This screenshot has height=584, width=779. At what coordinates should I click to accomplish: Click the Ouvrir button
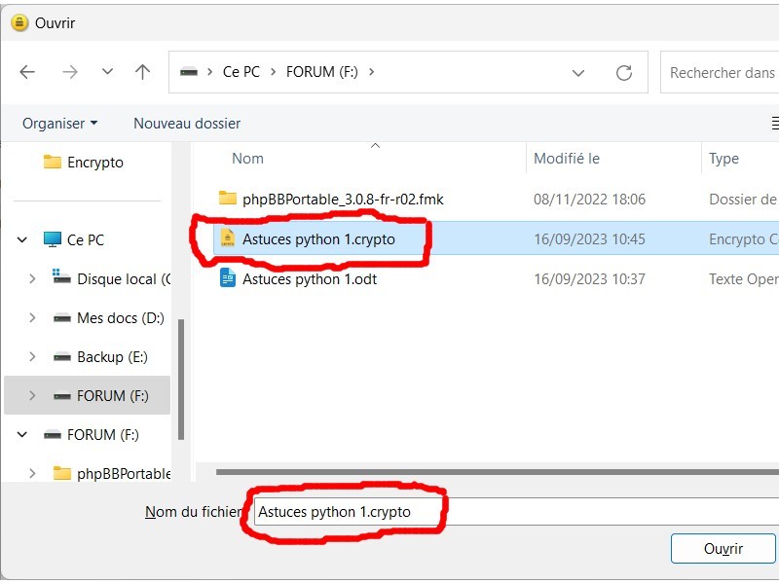click(x=723, y=549)
